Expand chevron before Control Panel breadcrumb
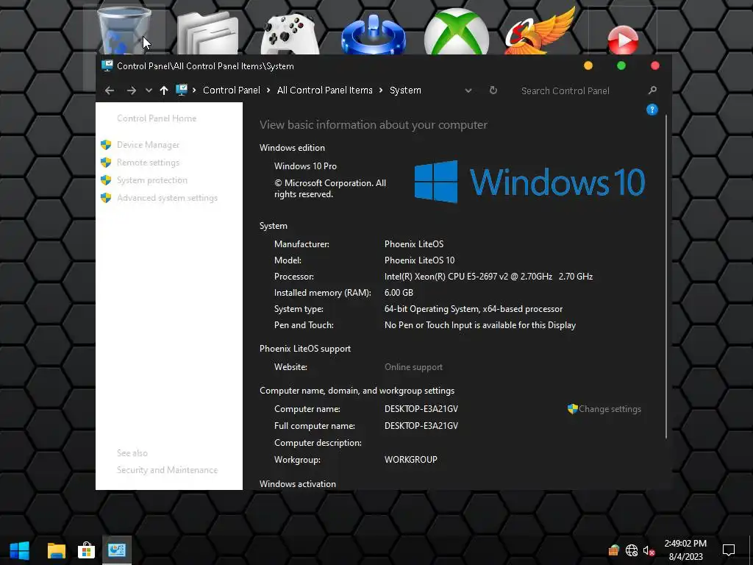Image resolution: width=753 pixels, height=565 pixels. (194, 90)
